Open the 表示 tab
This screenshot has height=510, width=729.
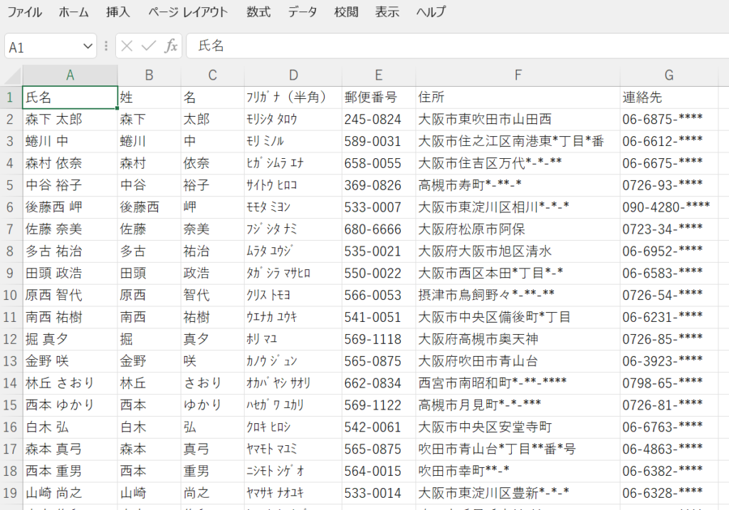pos(387,12)
